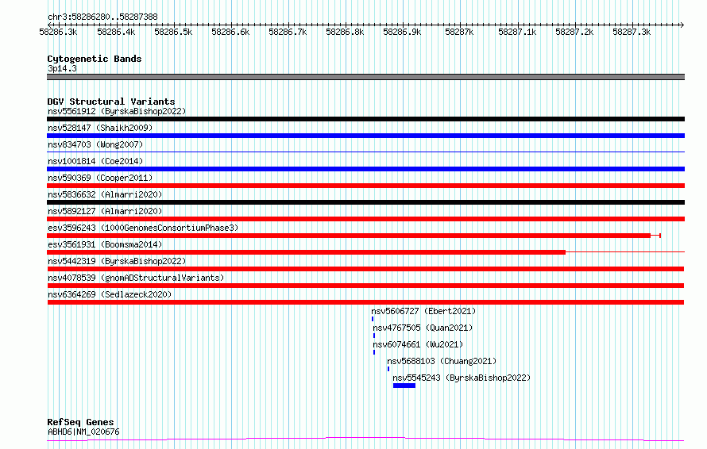Click the ABHD6|NM_020676 gene label
The width and height of the screenshot is (707, 449).
coord(83,432)
